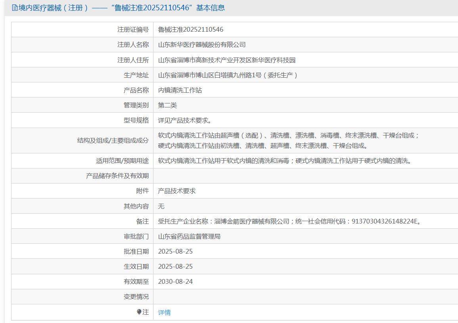
Task: Click the 产品储存条件及有效期 label
Action: pyautogui.click(x=117, y=176)
